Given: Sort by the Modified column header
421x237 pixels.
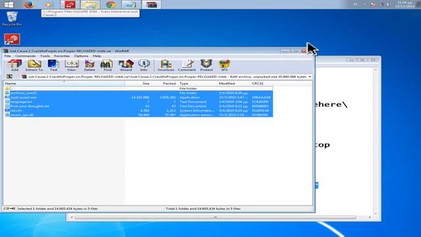Looking at the screenshot, I should coord(234,84).
